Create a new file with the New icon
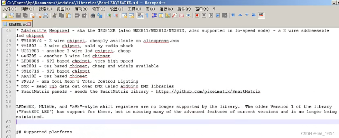 pos(4,15)
